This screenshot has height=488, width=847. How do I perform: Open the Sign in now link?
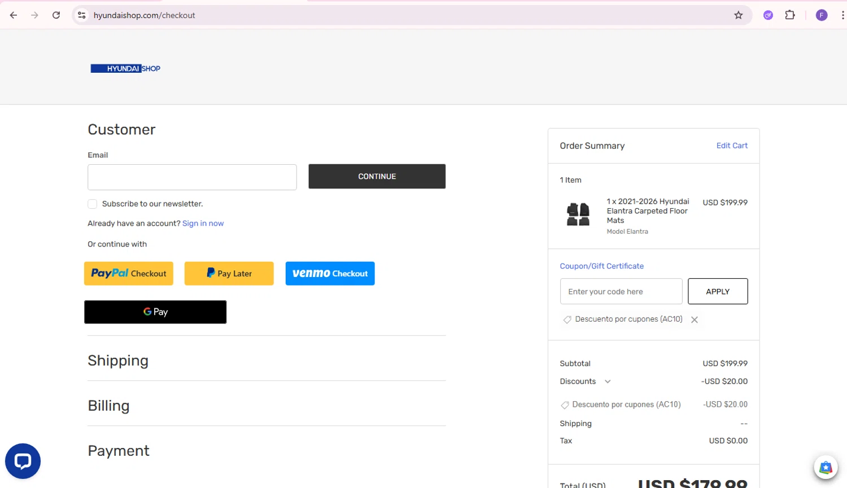tap(203, 223)
